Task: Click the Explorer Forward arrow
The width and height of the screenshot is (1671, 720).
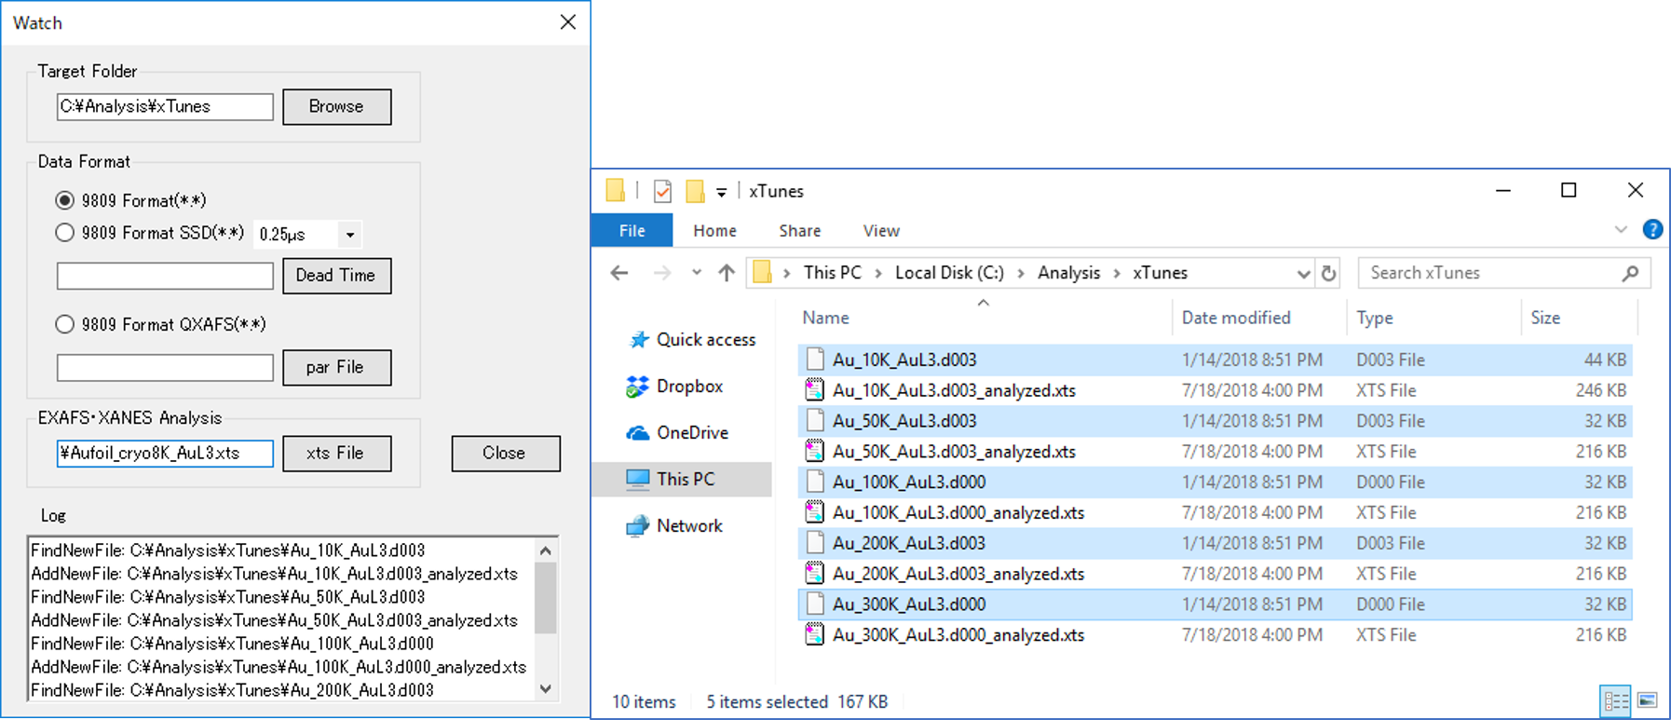Action: pyautogui.click(x=662, y=273)
